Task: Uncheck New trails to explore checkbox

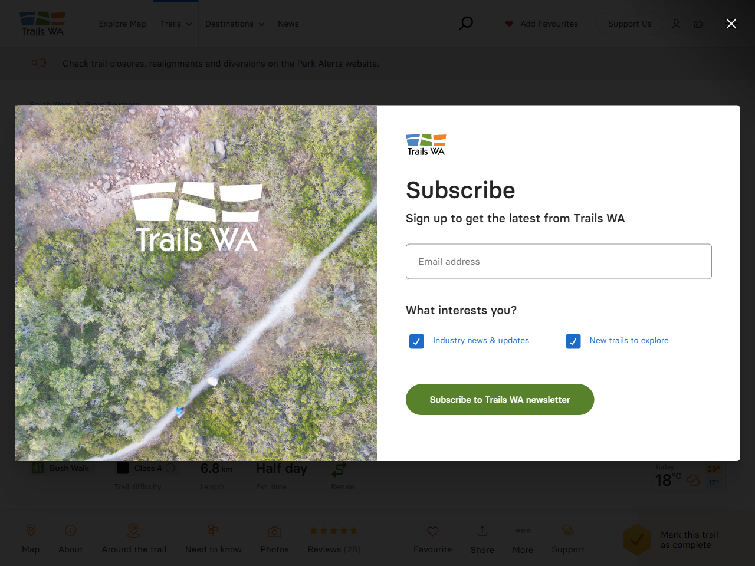Action: 573,341
